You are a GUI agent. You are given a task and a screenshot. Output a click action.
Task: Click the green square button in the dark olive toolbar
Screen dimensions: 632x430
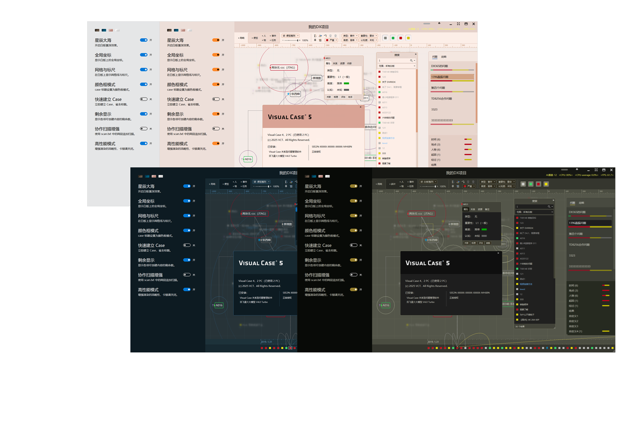(531, 184)
